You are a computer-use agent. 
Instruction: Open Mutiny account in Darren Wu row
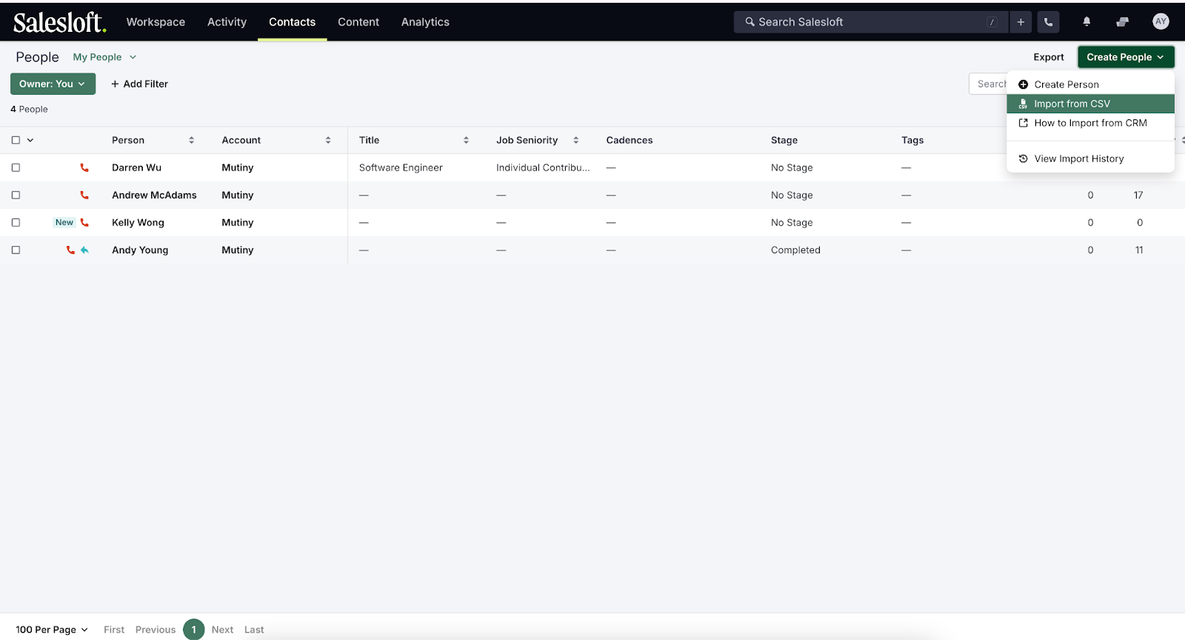[x=238, y=168]
